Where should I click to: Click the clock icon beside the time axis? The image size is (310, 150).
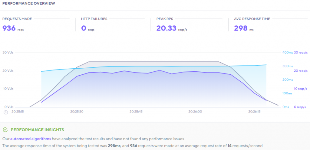(x=6, y=112)
